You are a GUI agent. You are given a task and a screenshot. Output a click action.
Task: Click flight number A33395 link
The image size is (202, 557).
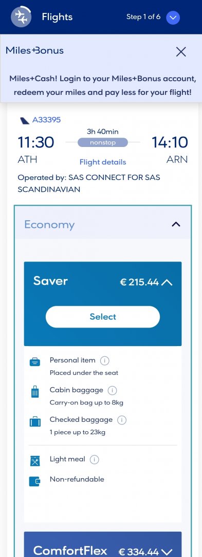[46, 120]
